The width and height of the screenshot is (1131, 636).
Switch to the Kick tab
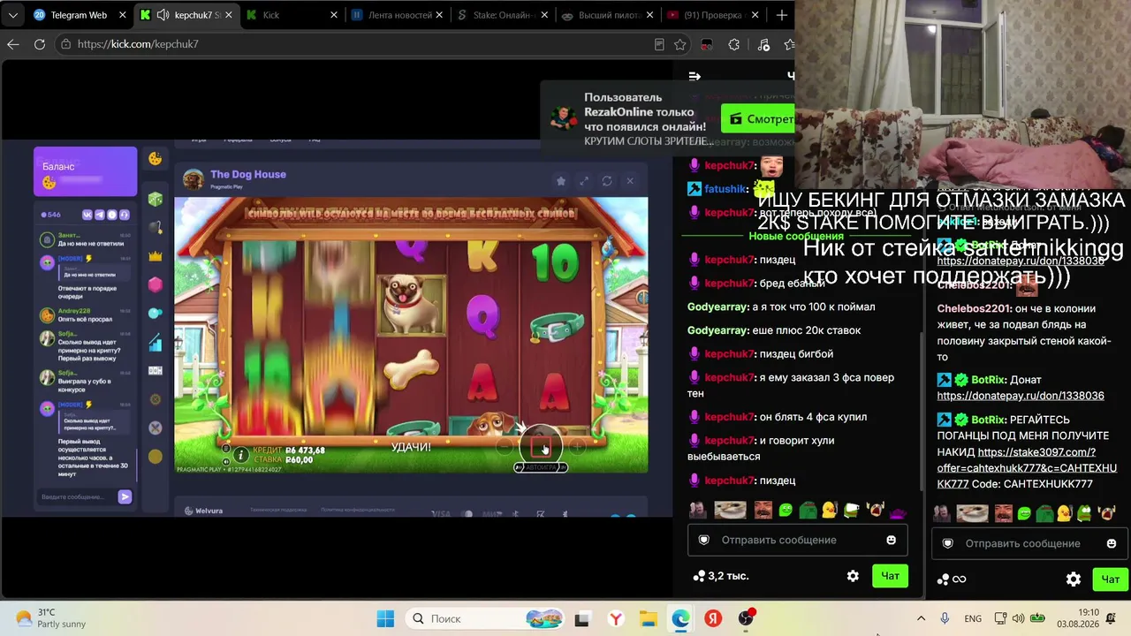point(292,15)
